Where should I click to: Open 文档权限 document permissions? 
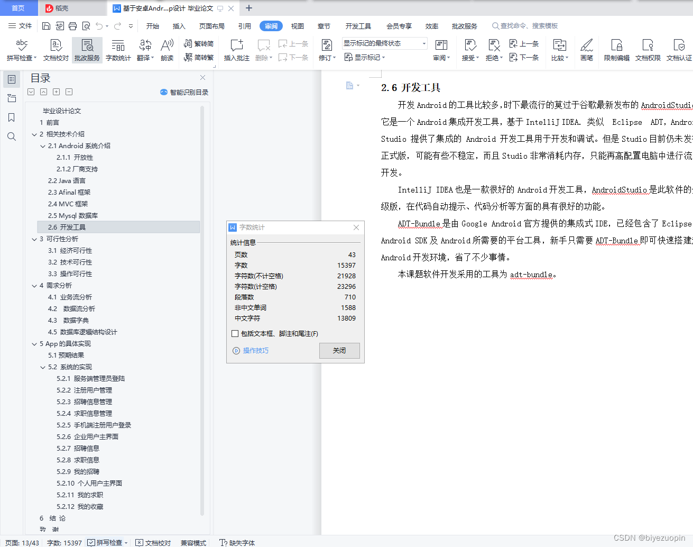pos(648,50)
